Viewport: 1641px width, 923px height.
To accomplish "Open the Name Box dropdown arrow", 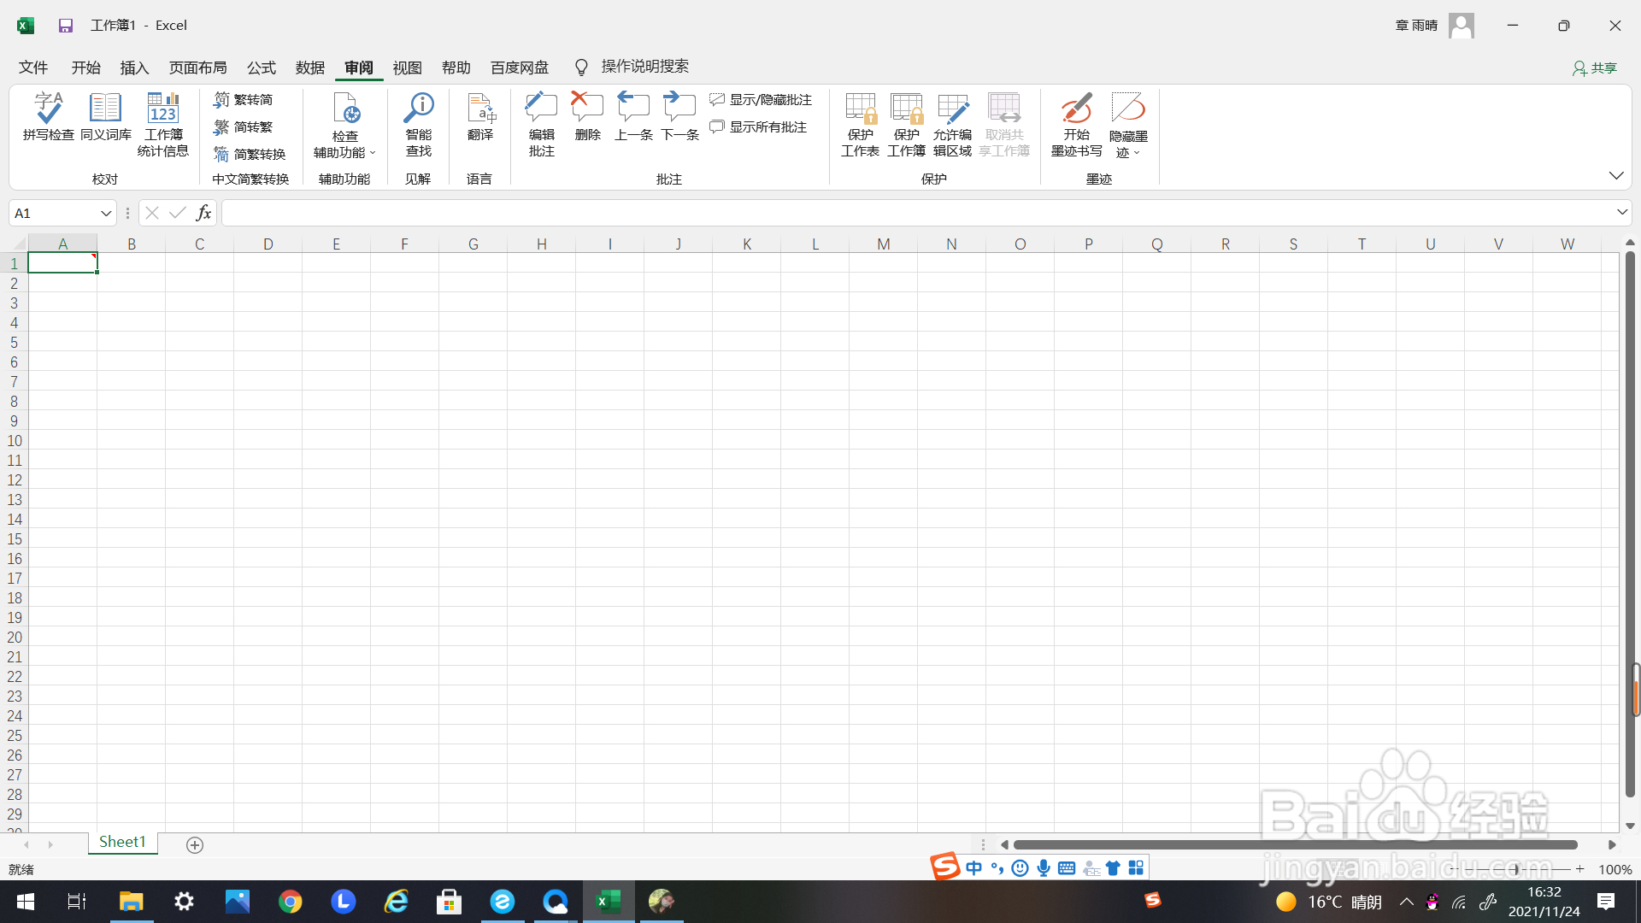I will [x=106, y=214].
